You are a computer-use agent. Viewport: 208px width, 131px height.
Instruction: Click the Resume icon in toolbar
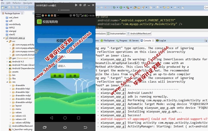point(98,7)
